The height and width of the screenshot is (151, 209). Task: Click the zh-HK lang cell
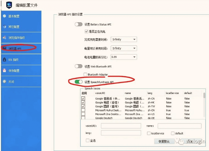coord(151,102)
